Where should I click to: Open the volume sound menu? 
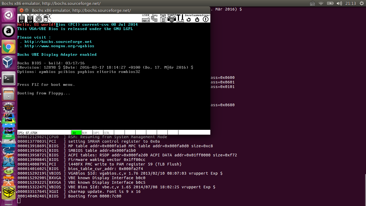click(x=339, y=3)
